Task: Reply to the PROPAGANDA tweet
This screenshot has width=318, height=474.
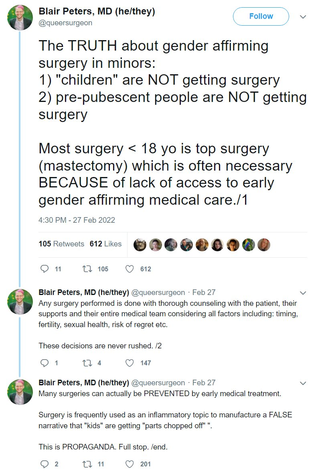Action: pyautogui.click(x=45, y=464)
